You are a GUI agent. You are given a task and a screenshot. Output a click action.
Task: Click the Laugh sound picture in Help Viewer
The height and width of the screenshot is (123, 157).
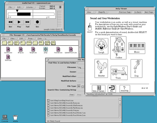[101, 46]
